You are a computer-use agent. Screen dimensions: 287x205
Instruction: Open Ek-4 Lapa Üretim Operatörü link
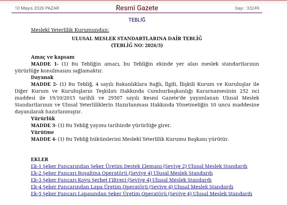(132, 187)
